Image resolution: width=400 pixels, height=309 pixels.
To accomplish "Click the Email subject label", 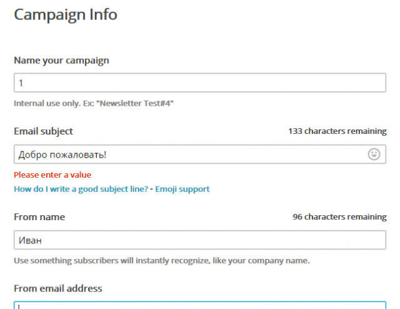I will point(43,131).
